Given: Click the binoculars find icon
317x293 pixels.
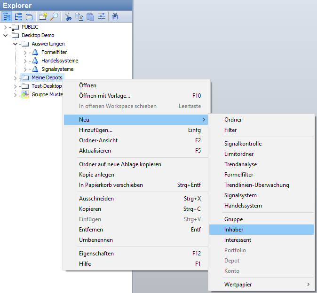Looking at the screenshot, I should point(115,17).
